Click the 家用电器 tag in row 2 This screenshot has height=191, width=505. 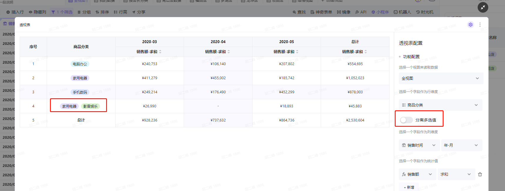click(x=80, y=78)
